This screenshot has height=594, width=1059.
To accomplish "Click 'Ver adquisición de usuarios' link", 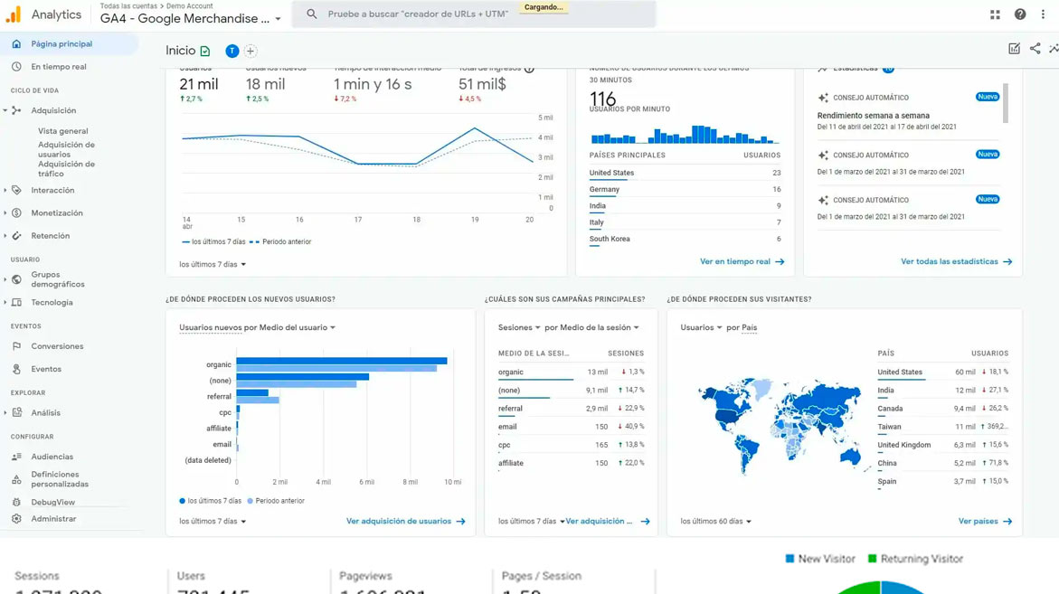I will (405, 521).
